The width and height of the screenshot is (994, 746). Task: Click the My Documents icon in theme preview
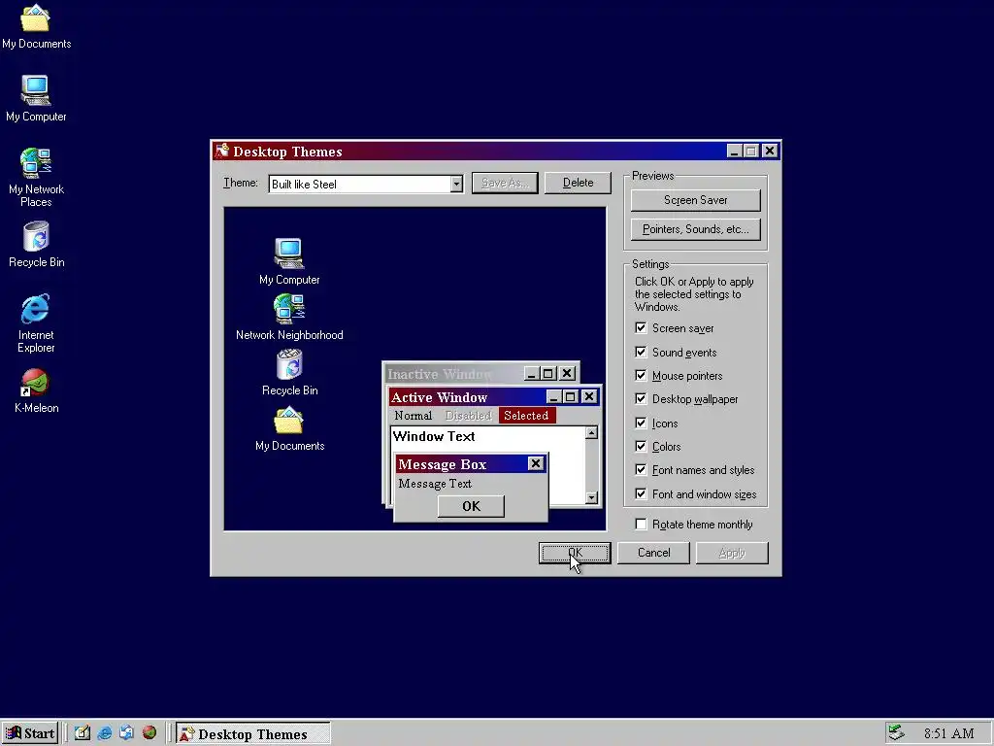pos(289,428)
